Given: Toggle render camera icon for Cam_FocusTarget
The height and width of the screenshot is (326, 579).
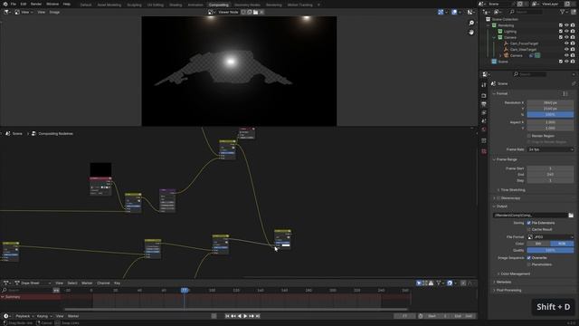Looking at the screenshot, I should [x=573, y=43].
